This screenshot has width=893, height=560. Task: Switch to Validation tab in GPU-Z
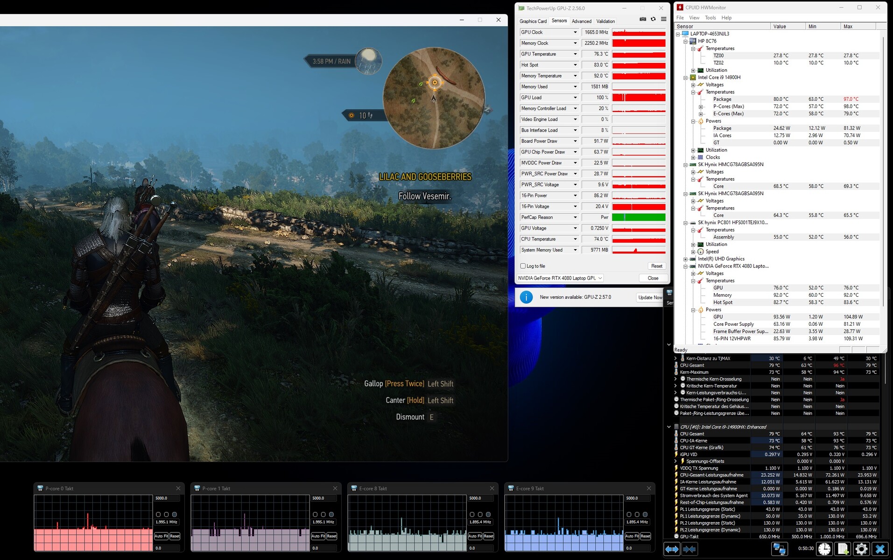pos(605,21)
